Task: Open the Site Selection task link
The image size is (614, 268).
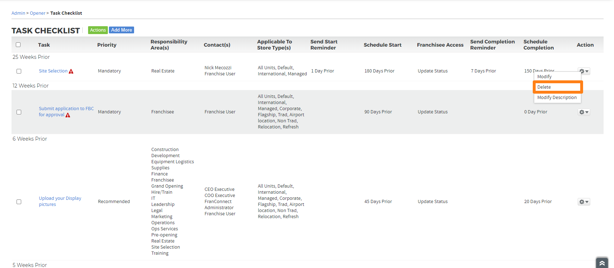Action: [x=53, y=71]
